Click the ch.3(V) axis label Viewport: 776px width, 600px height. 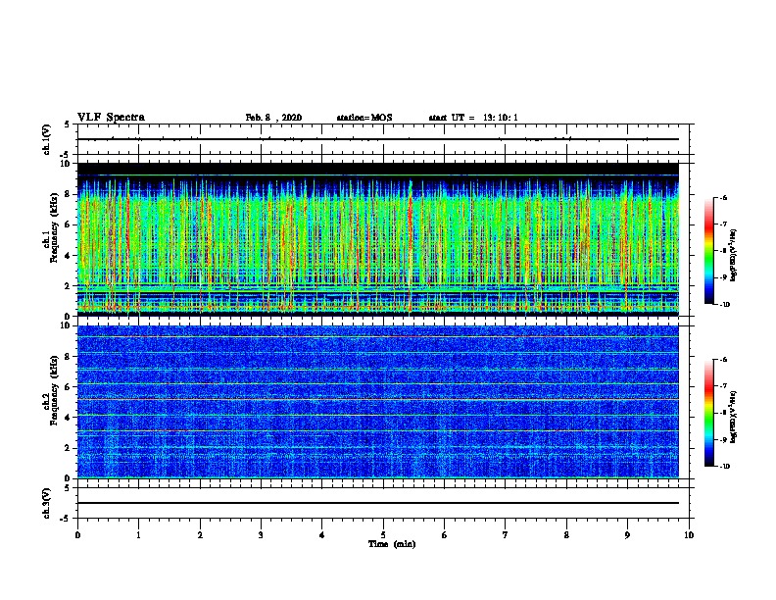click(47, 503)
